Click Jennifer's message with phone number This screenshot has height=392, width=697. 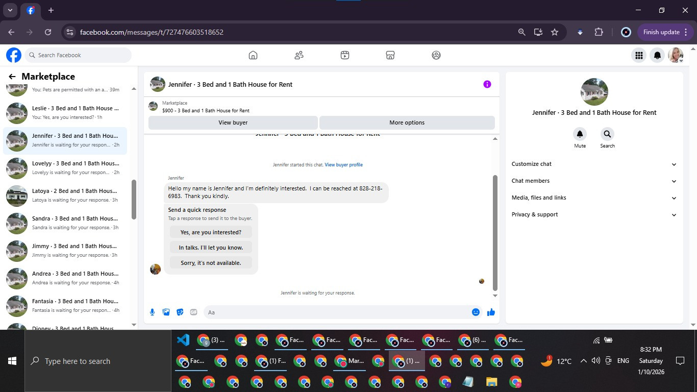pos(276,192)
